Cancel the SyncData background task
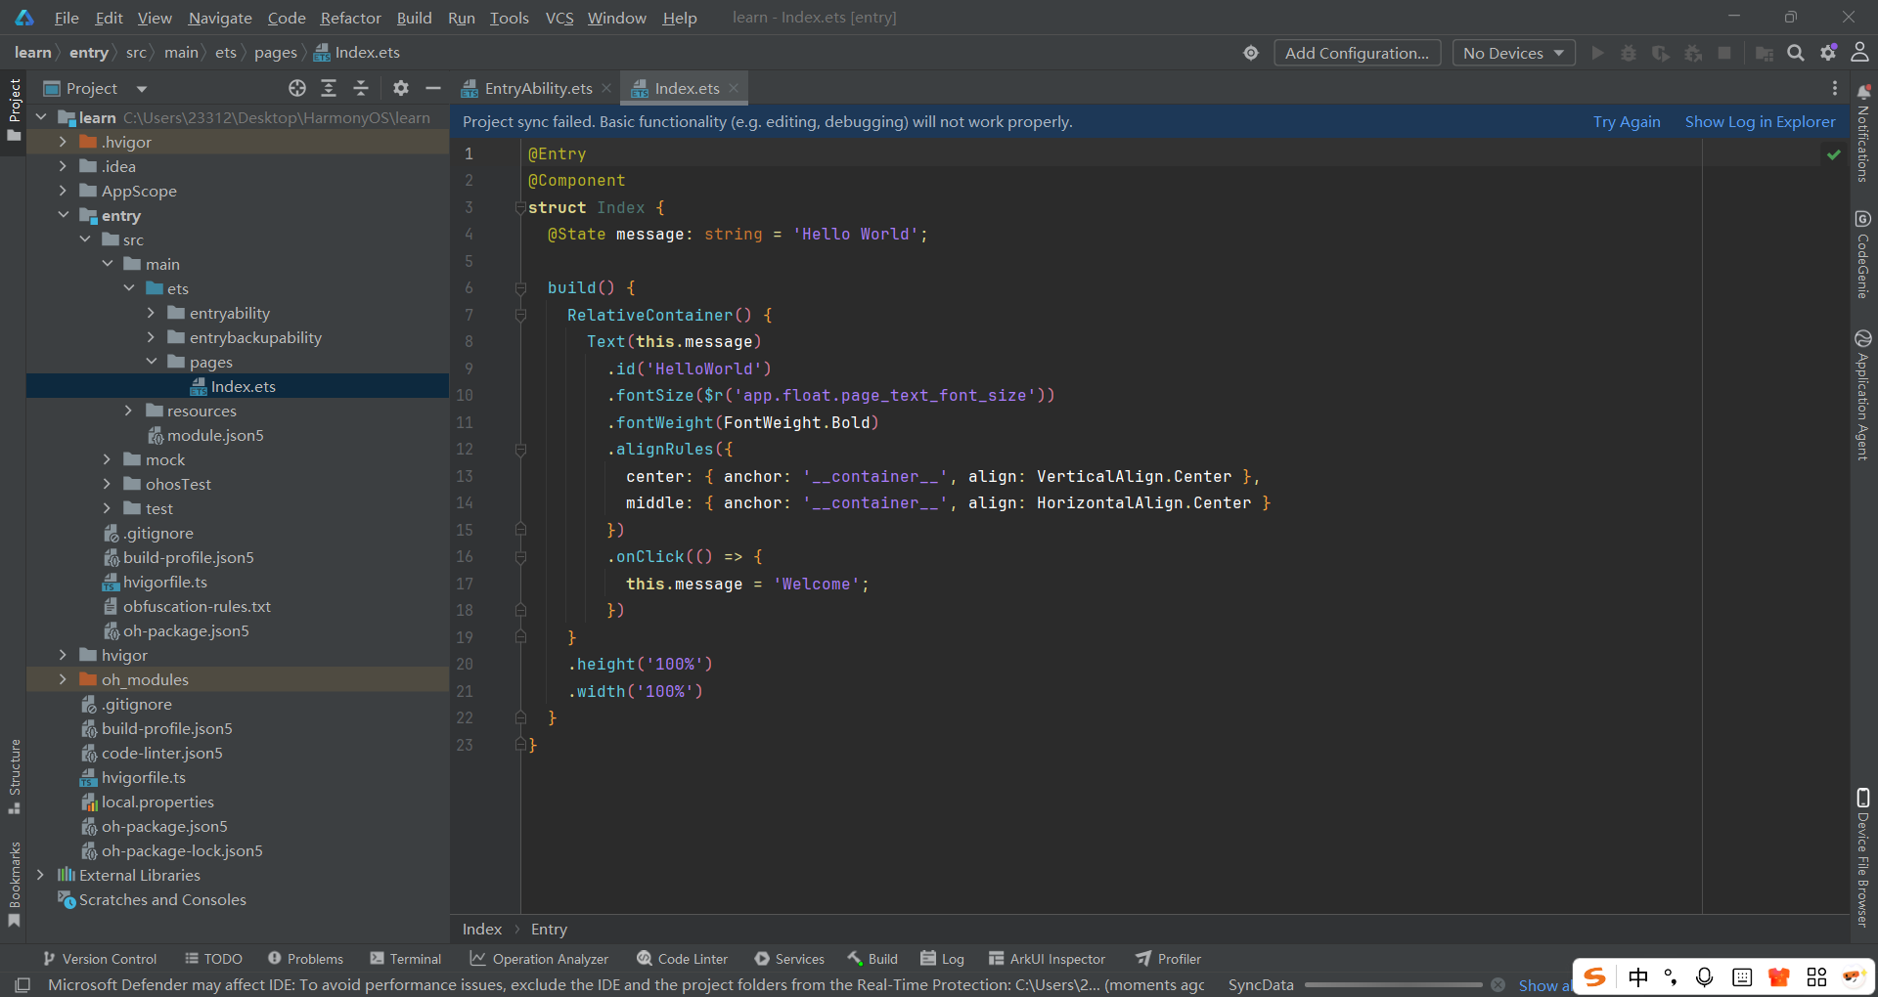 1498,985
